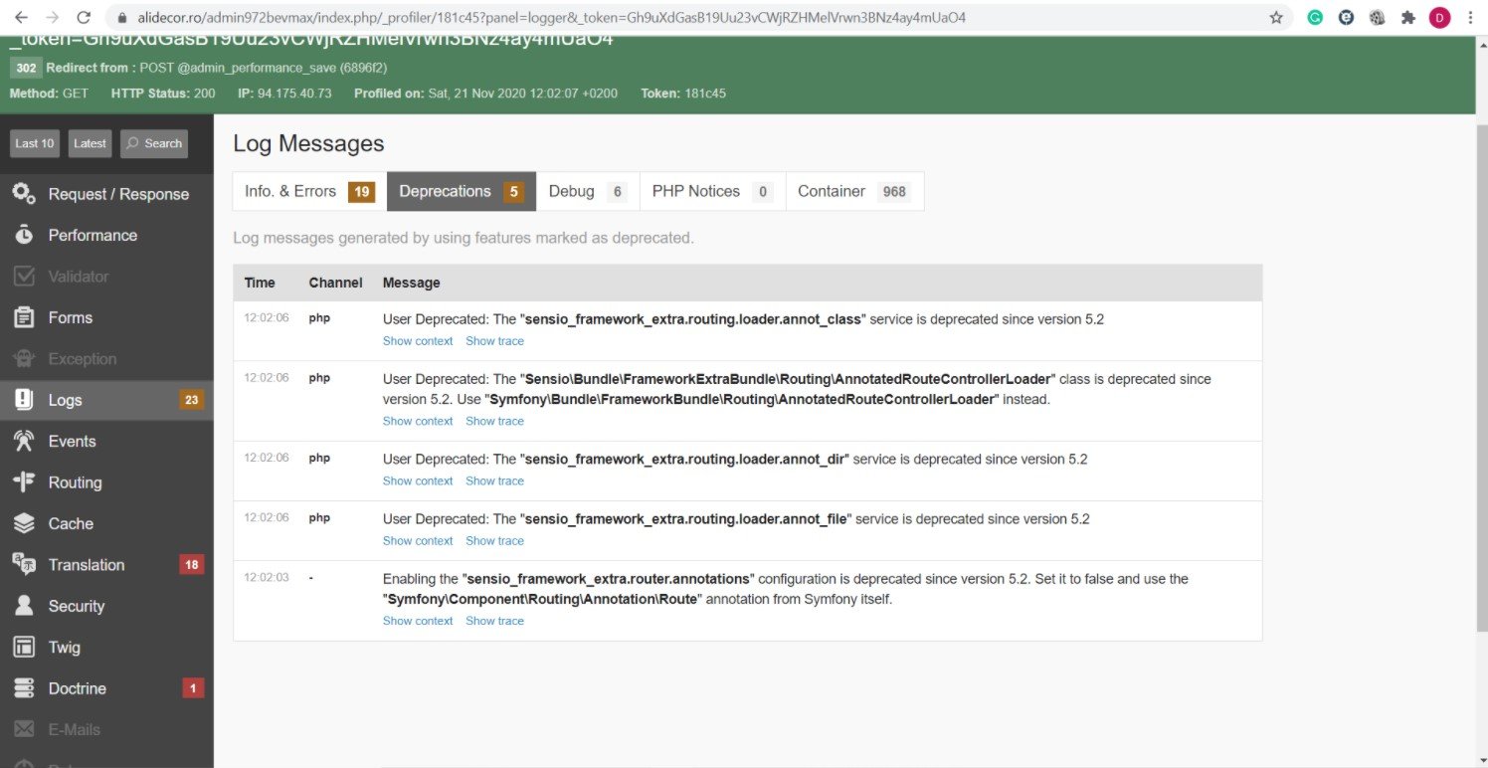Screen dimensions: 1488x768
Task: Click the Twig panel icon
Action: point(24,647)
